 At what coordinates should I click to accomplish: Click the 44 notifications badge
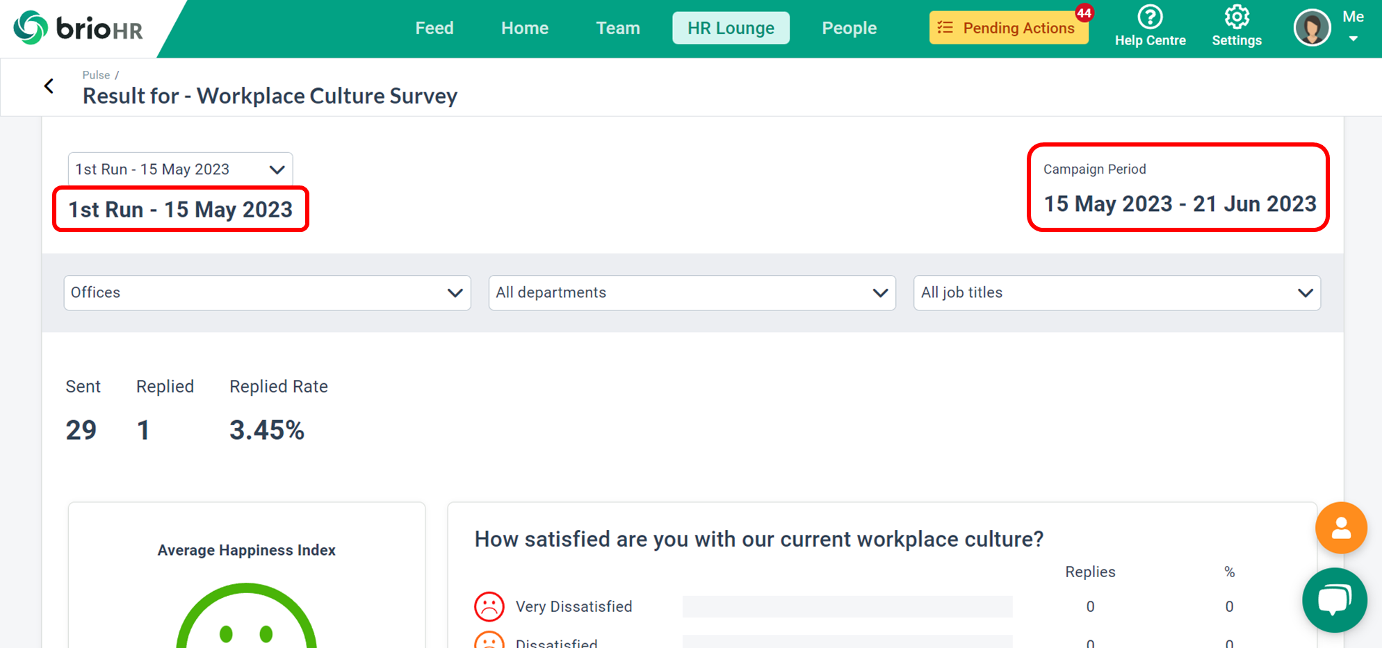point(1084,13)
